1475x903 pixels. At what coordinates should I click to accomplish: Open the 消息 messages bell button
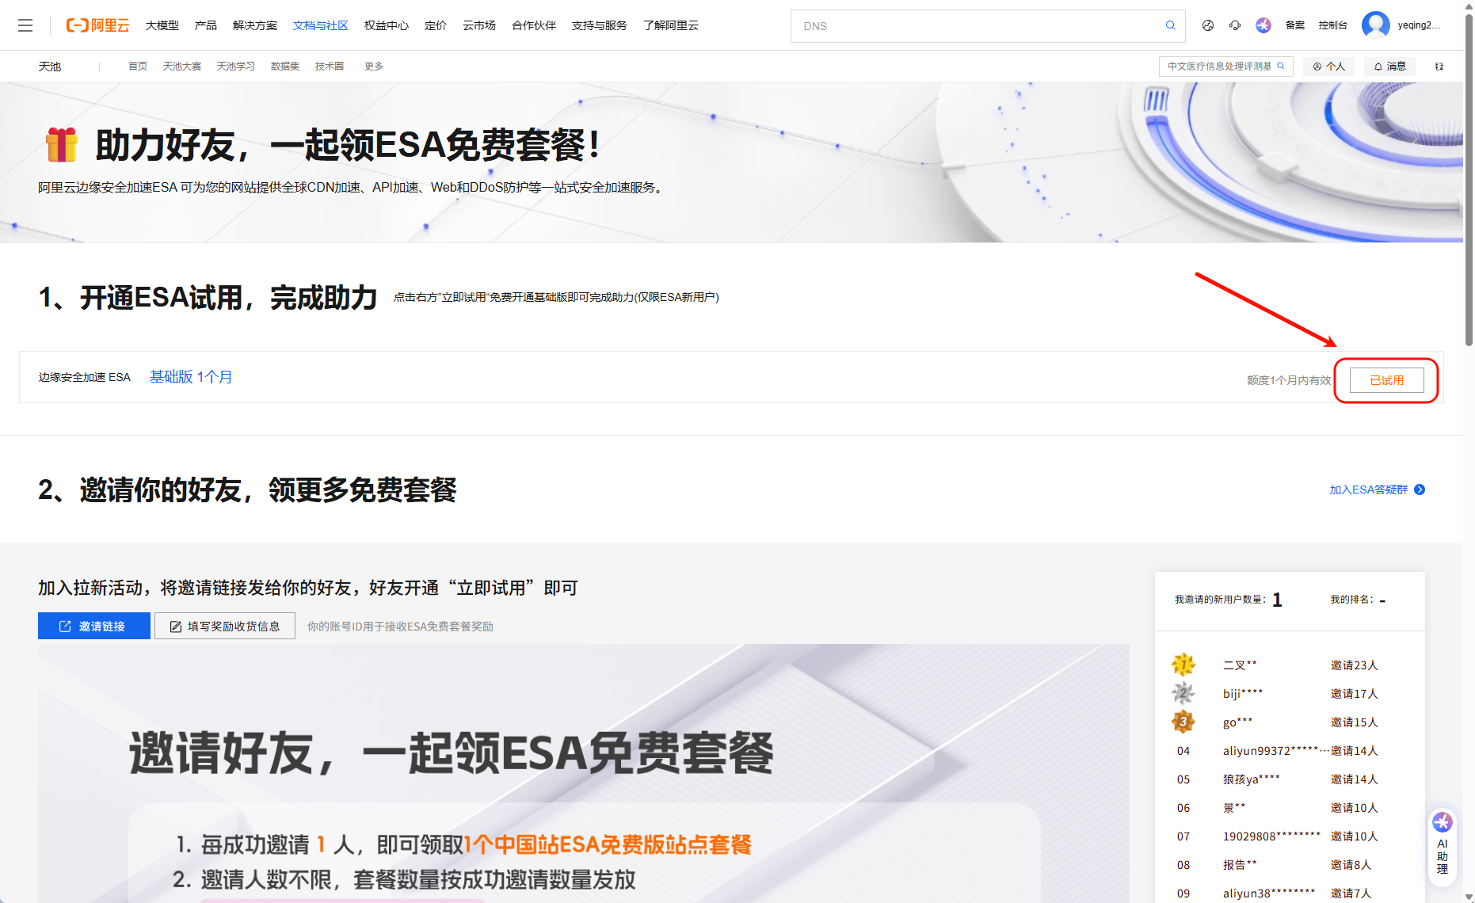1390,67
